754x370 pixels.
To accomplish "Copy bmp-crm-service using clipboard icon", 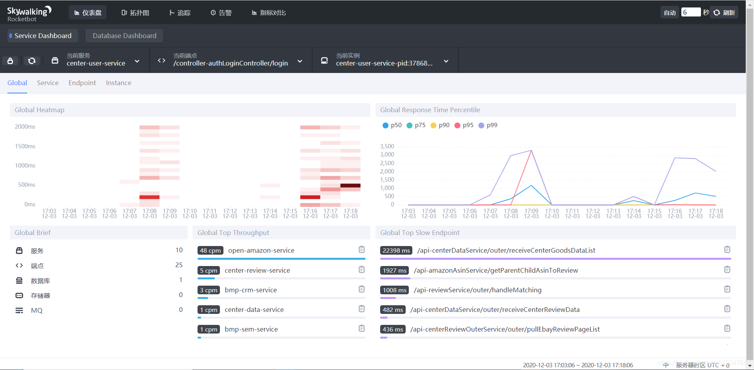I will [x=362, y=289].
